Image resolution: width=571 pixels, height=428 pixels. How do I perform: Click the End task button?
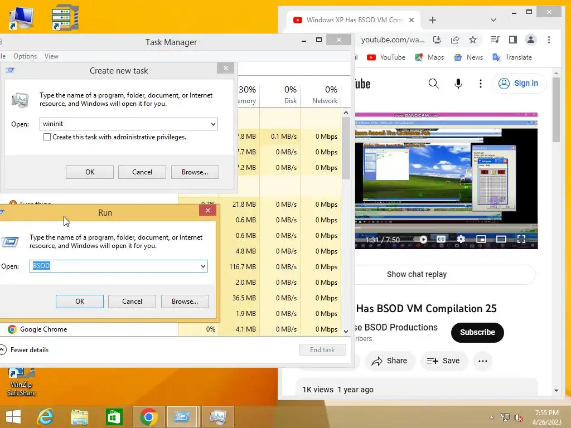322,350
